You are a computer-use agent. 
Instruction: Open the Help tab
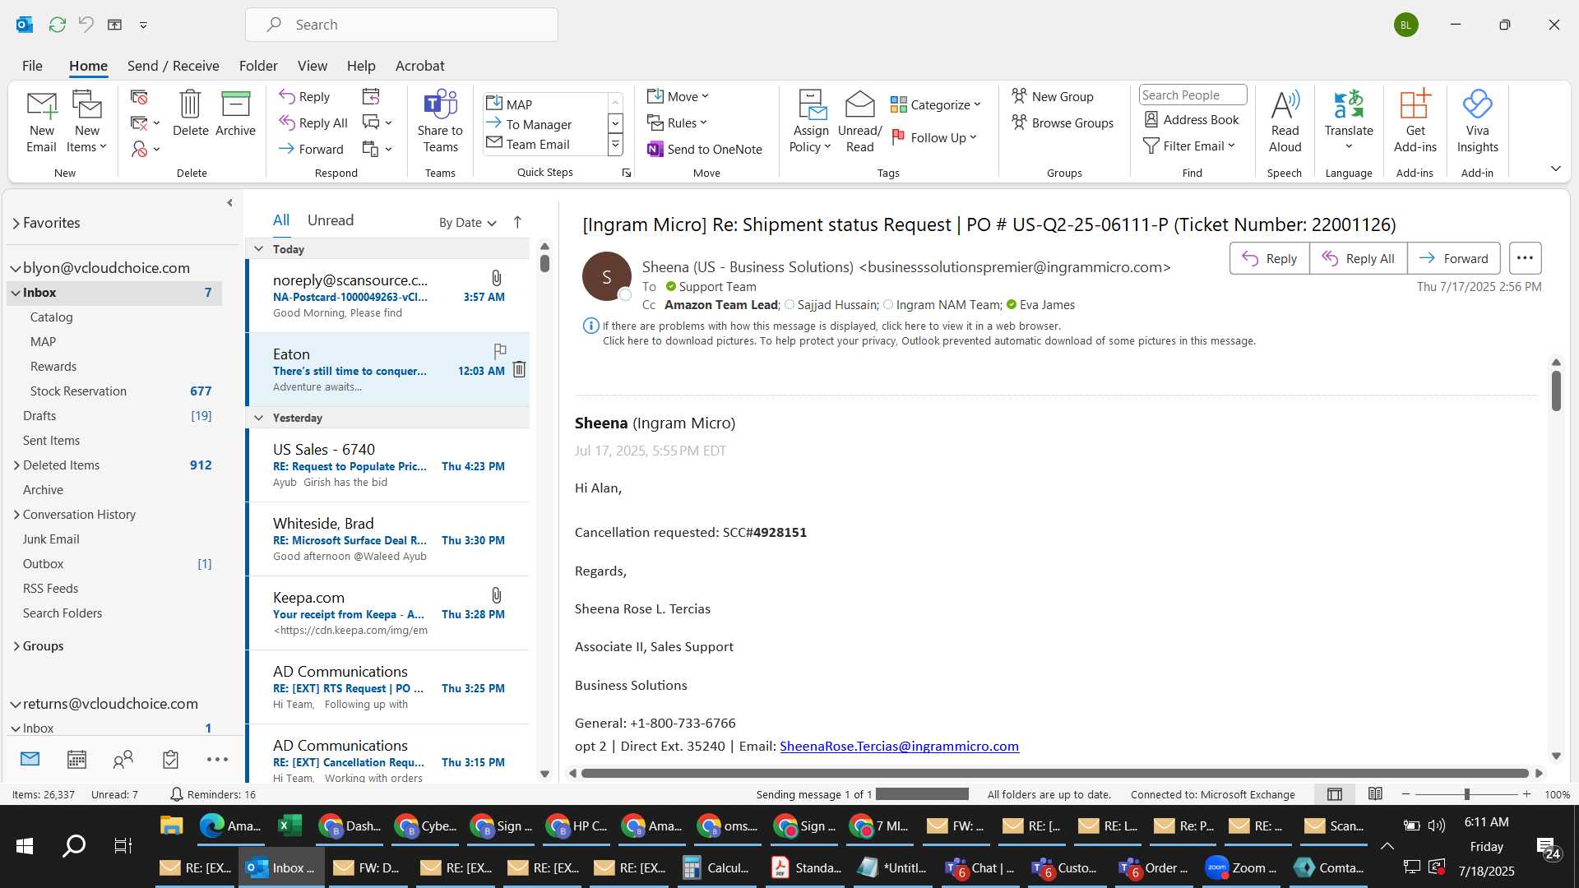click(x=361, y=66)
